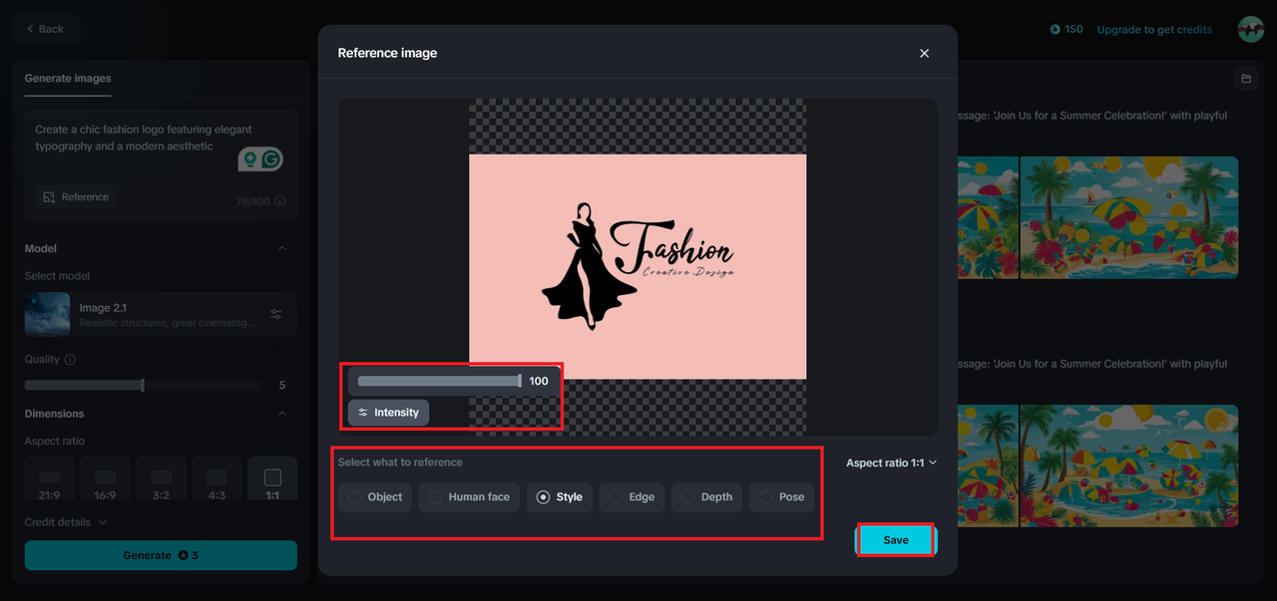Click the Save button

896,539
